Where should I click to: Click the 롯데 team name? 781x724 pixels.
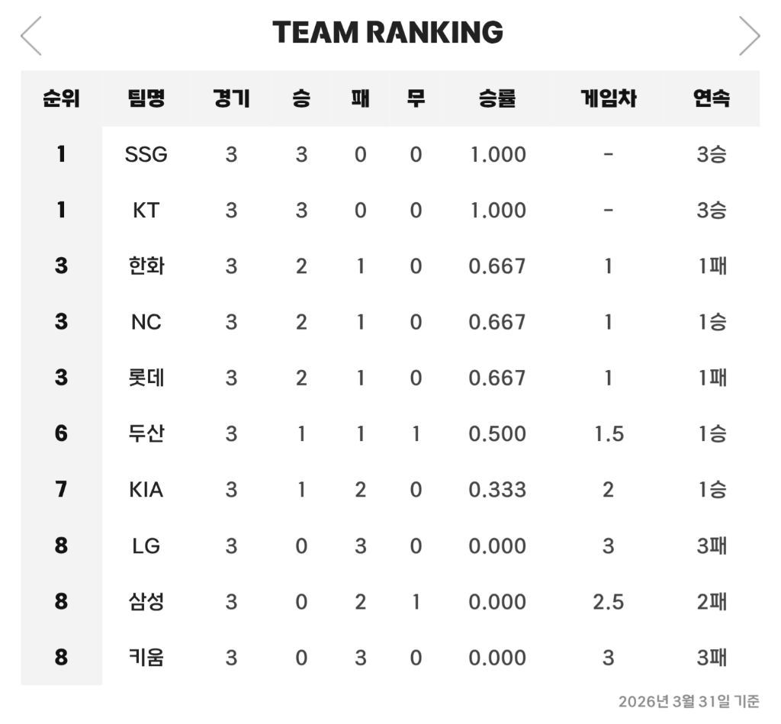(146, 378)
